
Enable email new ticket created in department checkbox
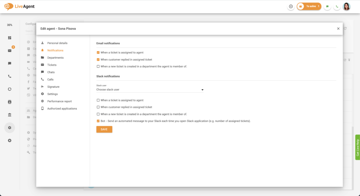coord(98,66)
